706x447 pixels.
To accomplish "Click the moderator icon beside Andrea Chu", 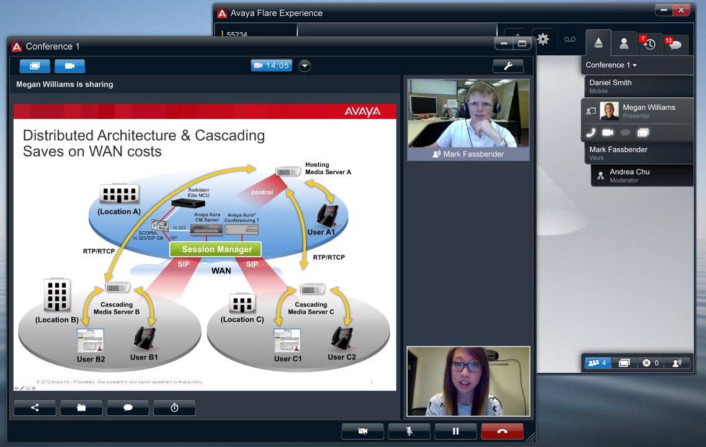I will click(601, 176).
